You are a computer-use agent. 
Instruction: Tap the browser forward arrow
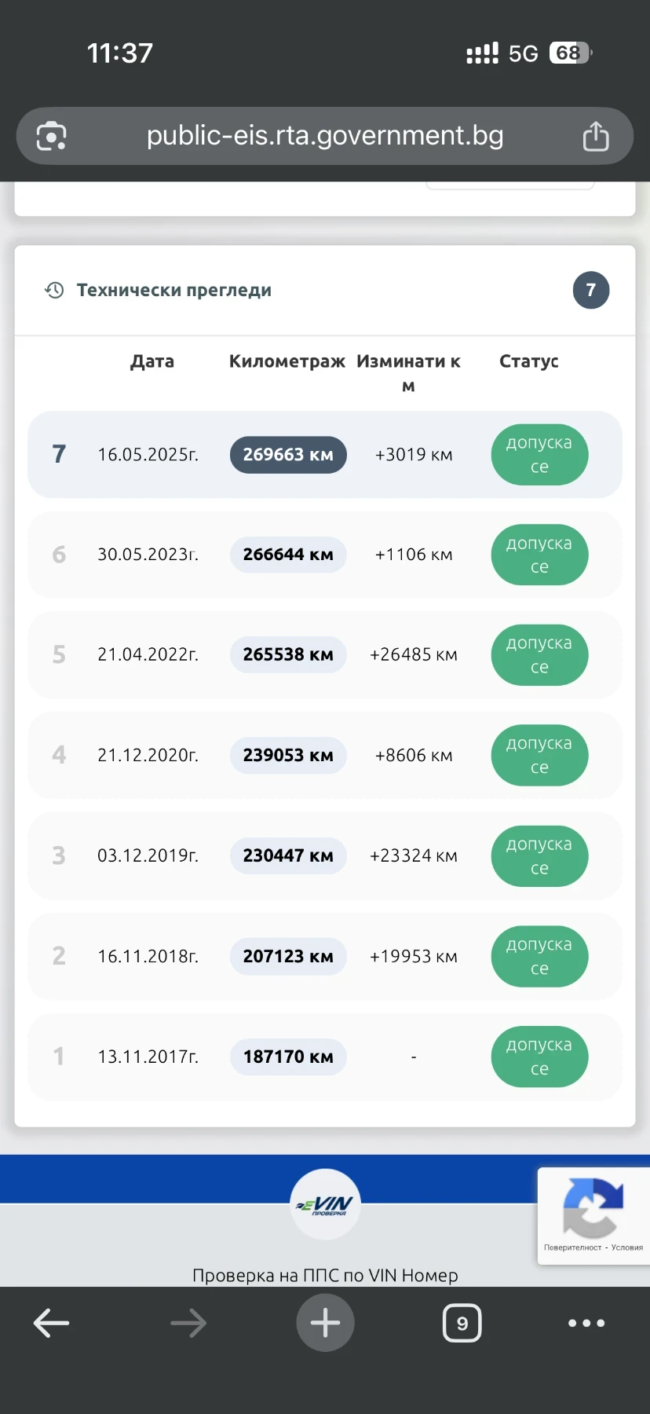click(188, 1323)
